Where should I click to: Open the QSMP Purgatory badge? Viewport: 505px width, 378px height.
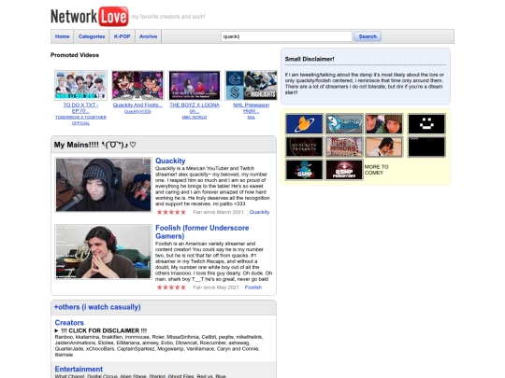344,170
